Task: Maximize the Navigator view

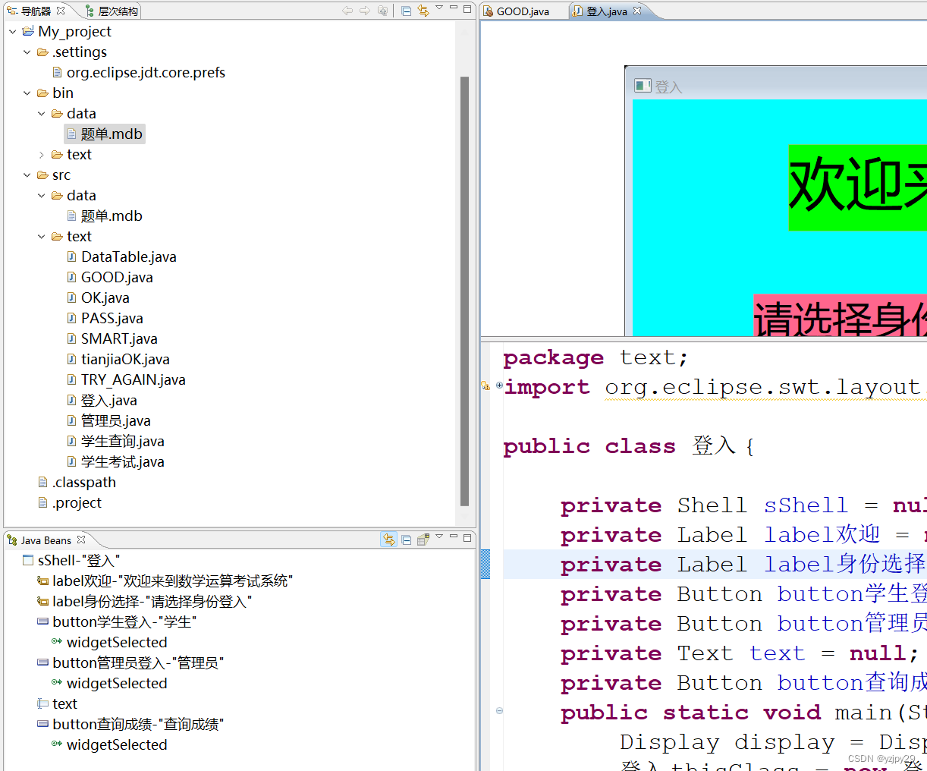Action: (x=468, y=11)
